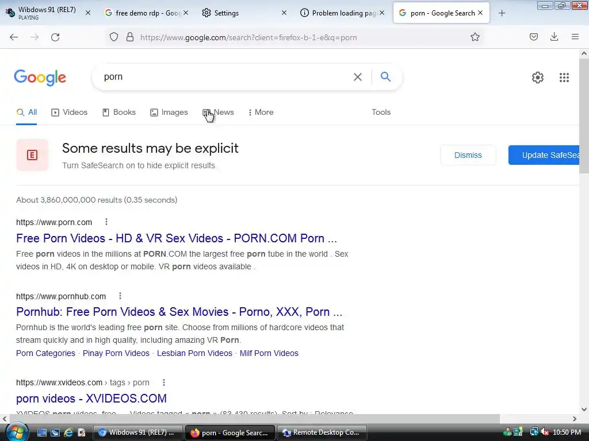Go back with the browser back arrow
This screenshot has height=441, width=589.
[x=14, y=37]
